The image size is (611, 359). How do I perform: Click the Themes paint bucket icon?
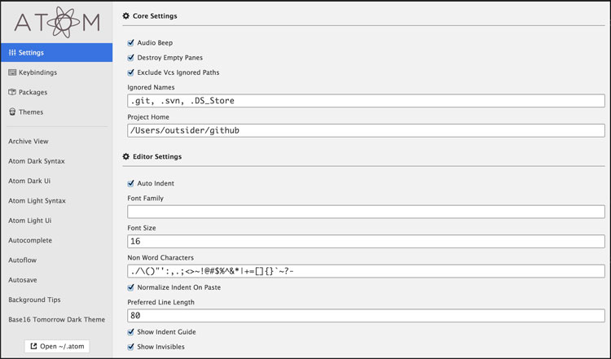12,112
